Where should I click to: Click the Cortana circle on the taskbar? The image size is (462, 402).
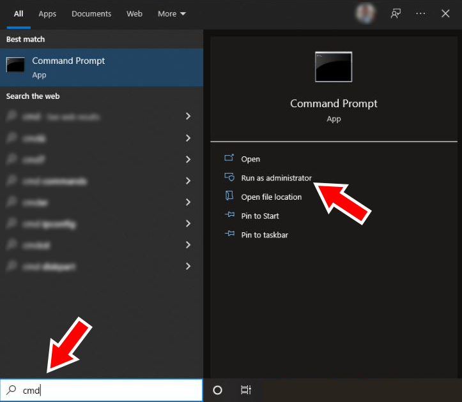click(217, 391)
